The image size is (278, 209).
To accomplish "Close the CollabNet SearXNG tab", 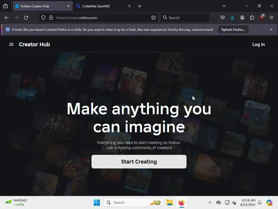I will 129,6.
